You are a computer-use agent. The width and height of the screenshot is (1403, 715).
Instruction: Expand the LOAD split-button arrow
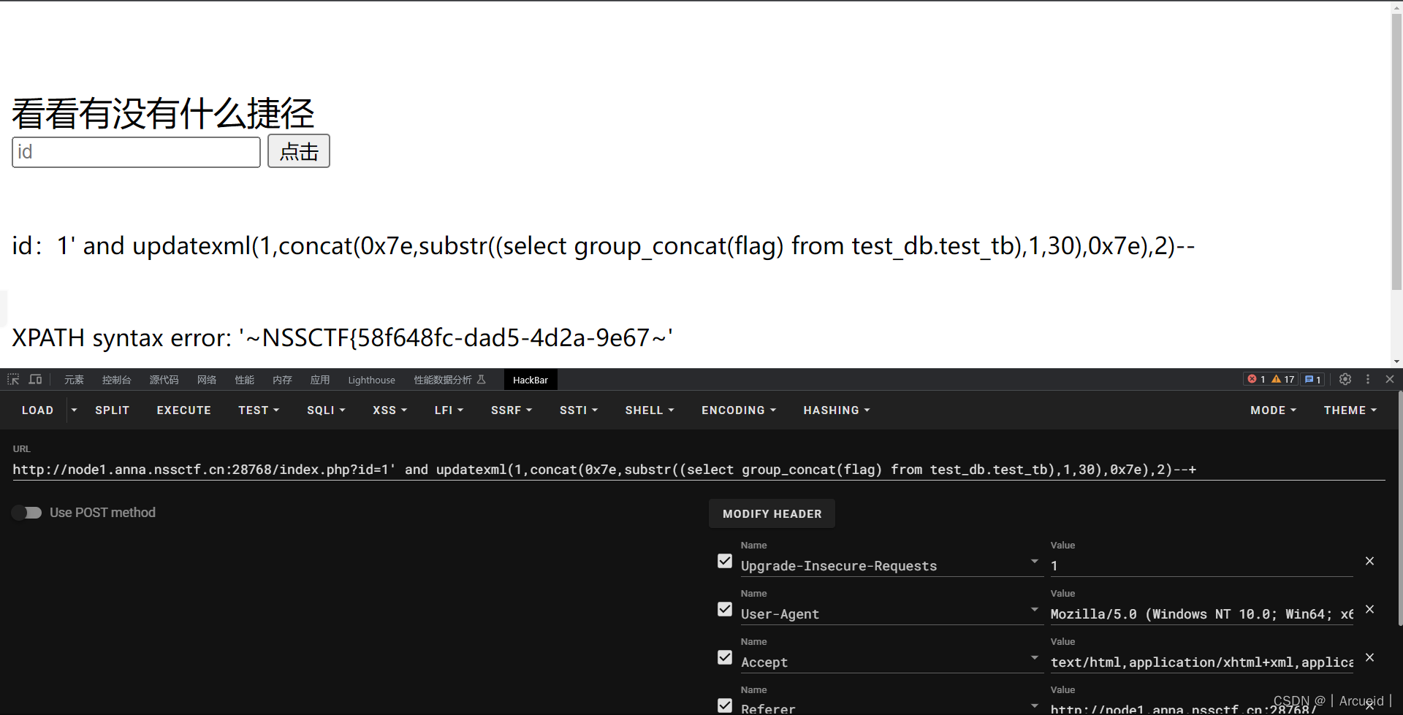click(x=74, y=410)
